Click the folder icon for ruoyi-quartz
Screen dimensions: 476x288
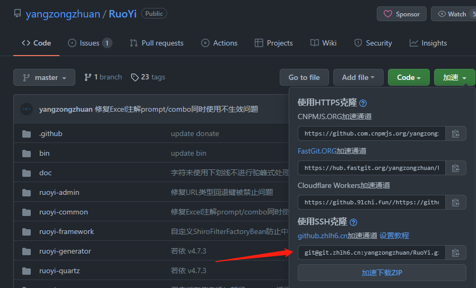(x=27, y=271)
